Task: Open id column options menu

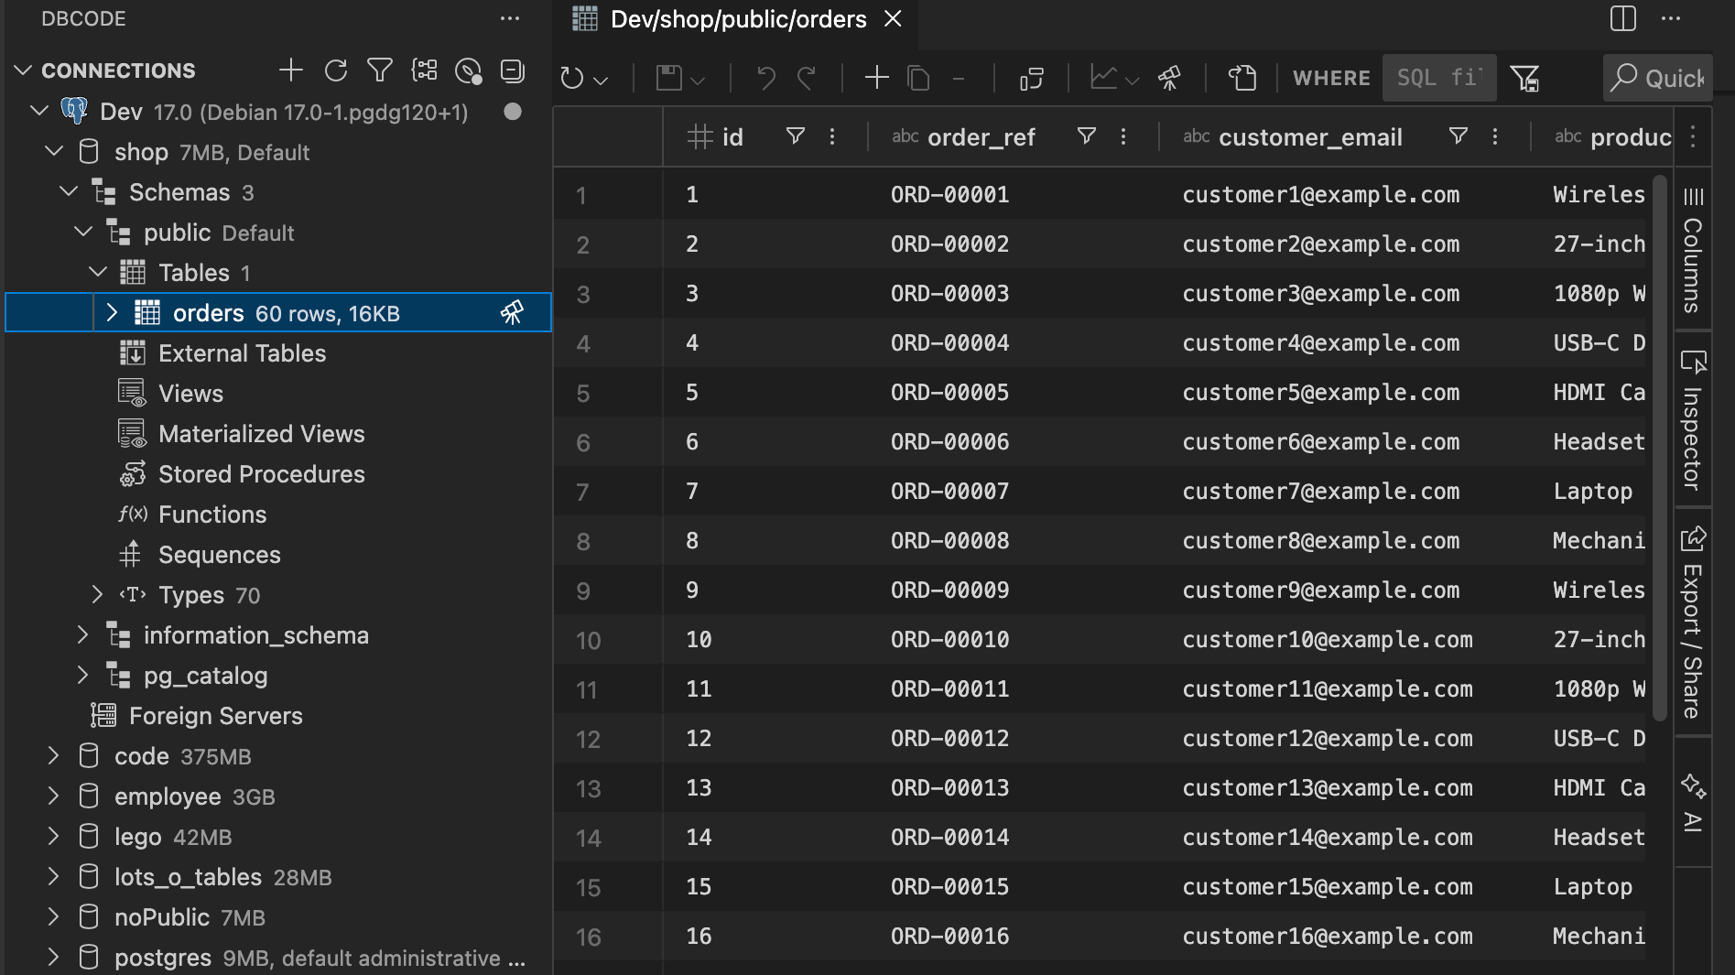Action: click(x=832, y=136)
